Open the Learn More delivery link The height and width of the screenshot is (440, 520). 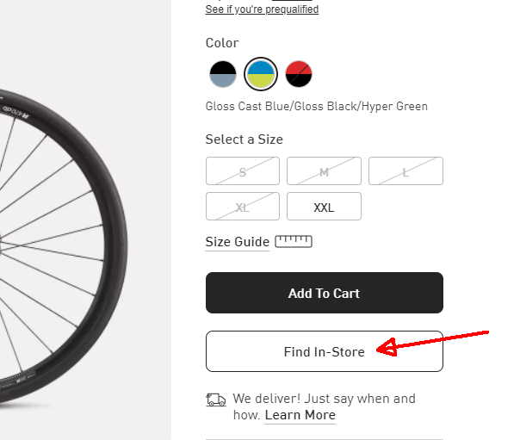(300, 415)
